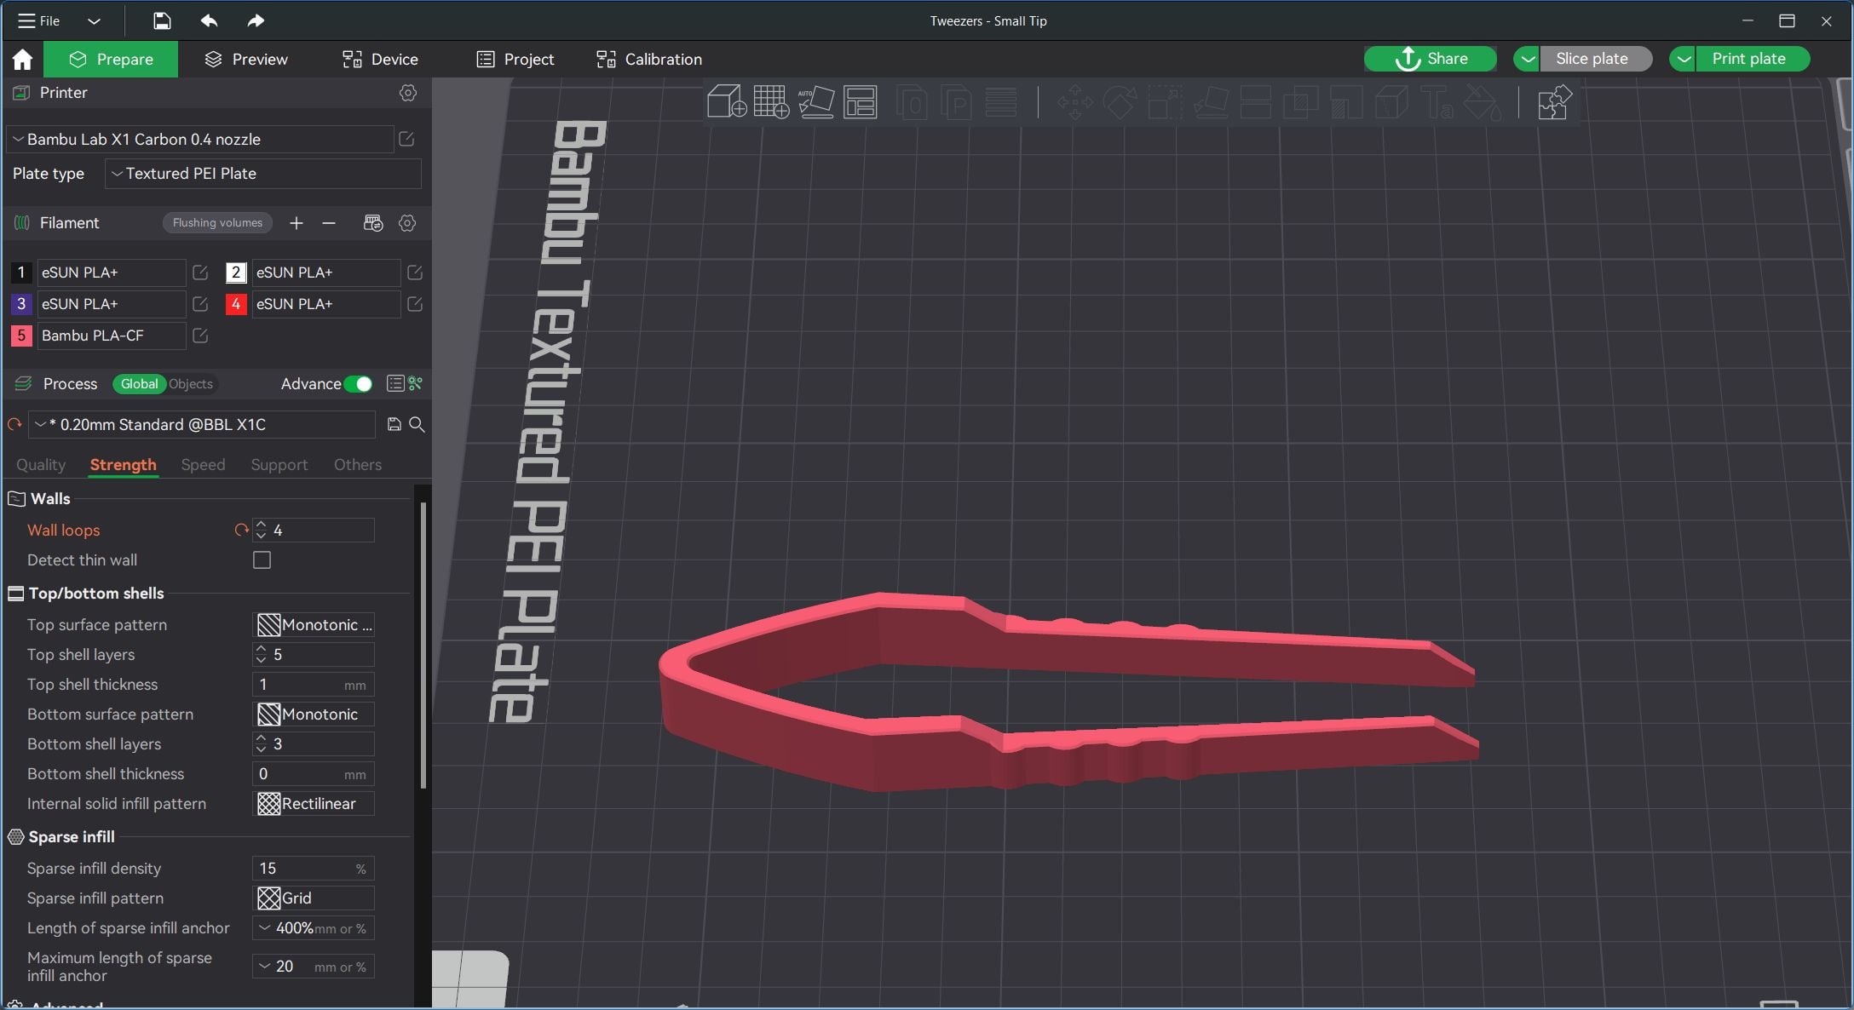
Task: Click the Redo arrow
Action: [x=256, y=20]
